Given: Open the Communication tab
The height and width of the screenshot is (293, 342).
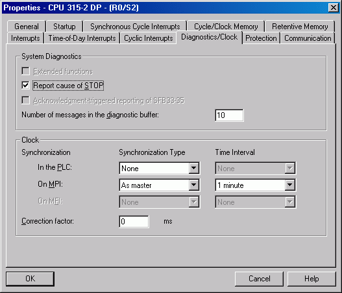Looking at the screenshot, I should coord(308,38).
